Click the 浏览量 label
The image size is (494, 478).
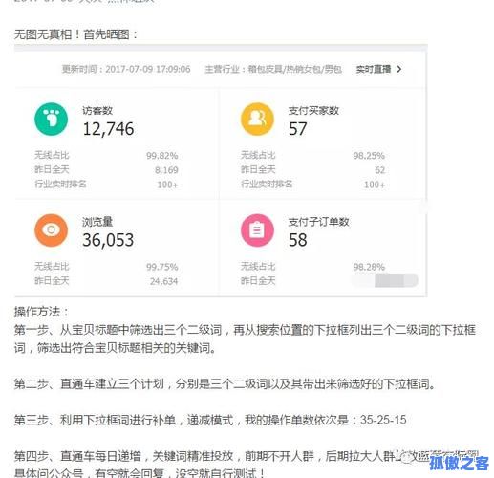tap(97, 222)
